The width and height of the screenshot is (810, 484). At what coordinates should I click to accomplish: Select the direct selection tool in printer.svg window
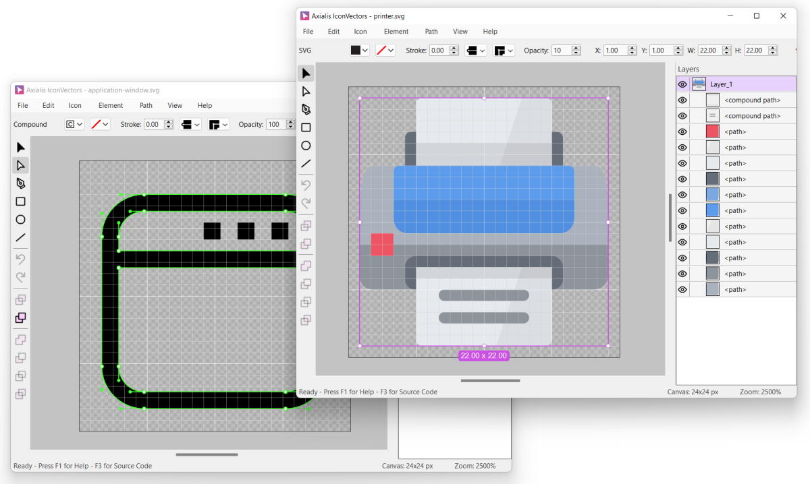pyautogui.click(x=306, y=91)
